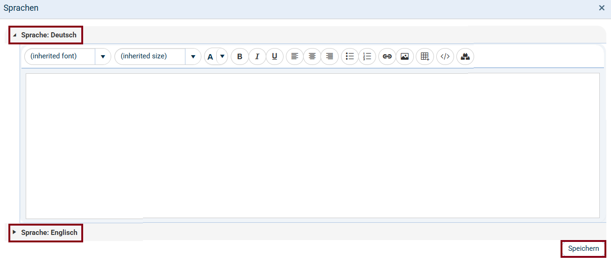Image resolution: width=611 pixels, height=262 pixels.
Task: Click the building blocks icon in toolbar
Action: [x=465, y=57]
